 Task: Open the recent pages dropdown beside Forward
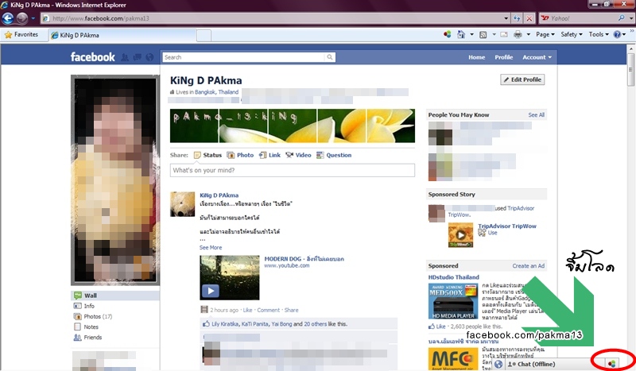pyautogui.click(x=33, y=18)
